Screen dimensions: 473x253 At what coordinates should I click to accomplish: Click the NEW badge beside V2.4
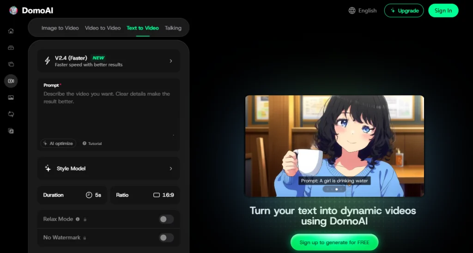98,58
